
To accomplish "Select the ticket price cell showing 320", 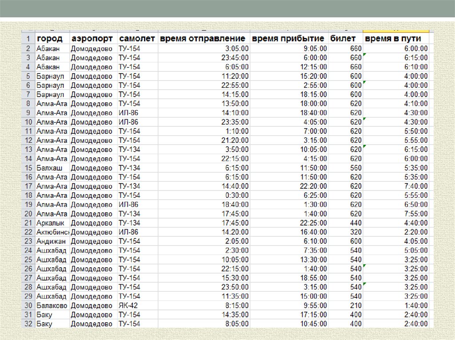I will [x=345, y=232].
